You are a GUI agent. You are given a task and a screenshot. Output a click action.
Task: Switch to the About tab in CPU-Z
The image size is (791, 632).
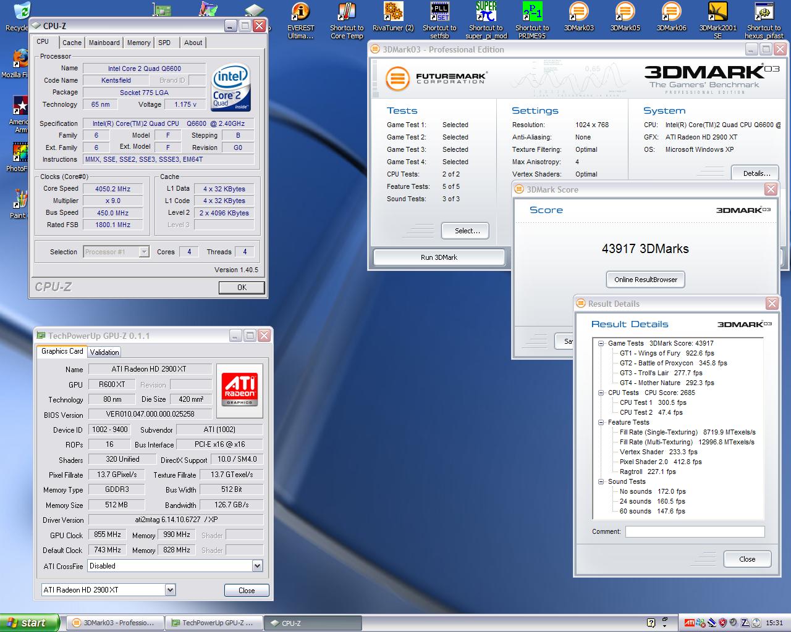tap(193, 43)
